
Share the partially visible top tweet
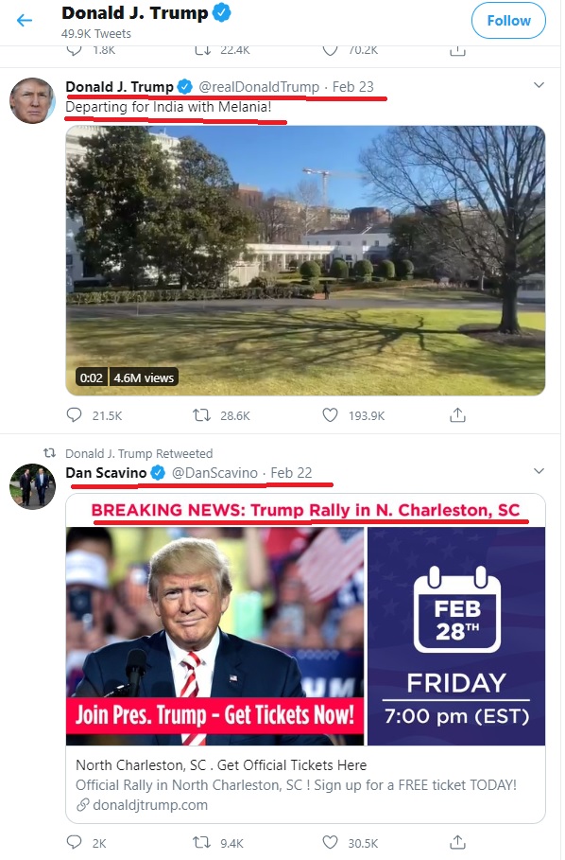[457, 51]
